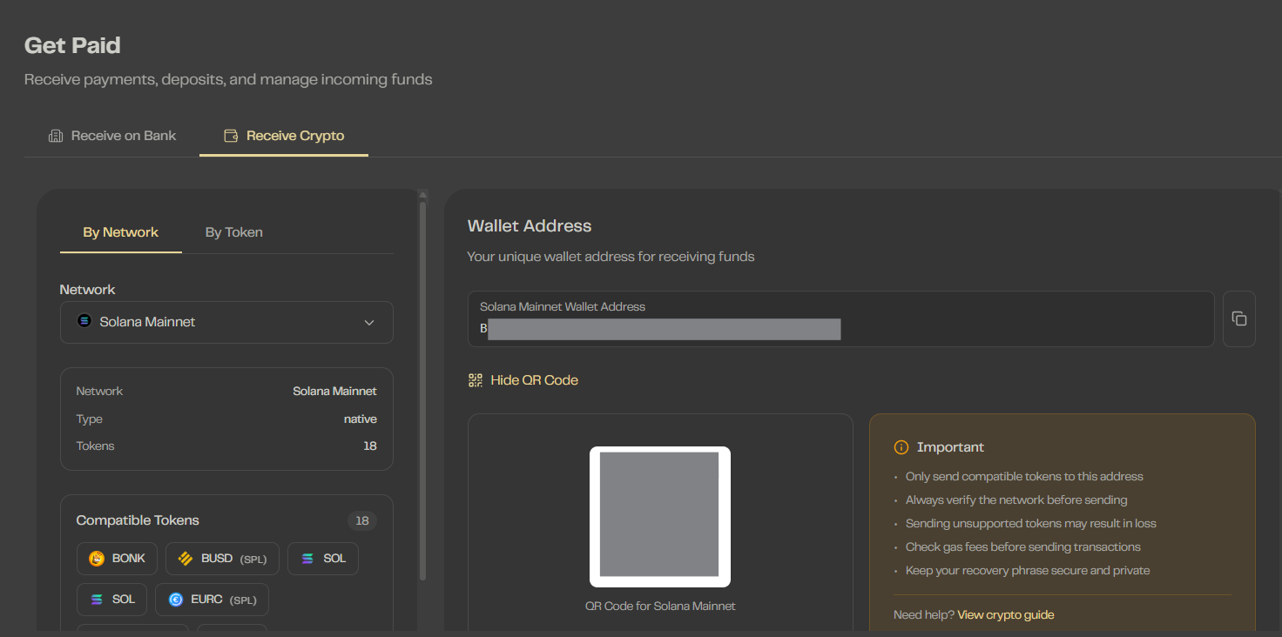Click the EURC token icon

(x=175, y=600)
